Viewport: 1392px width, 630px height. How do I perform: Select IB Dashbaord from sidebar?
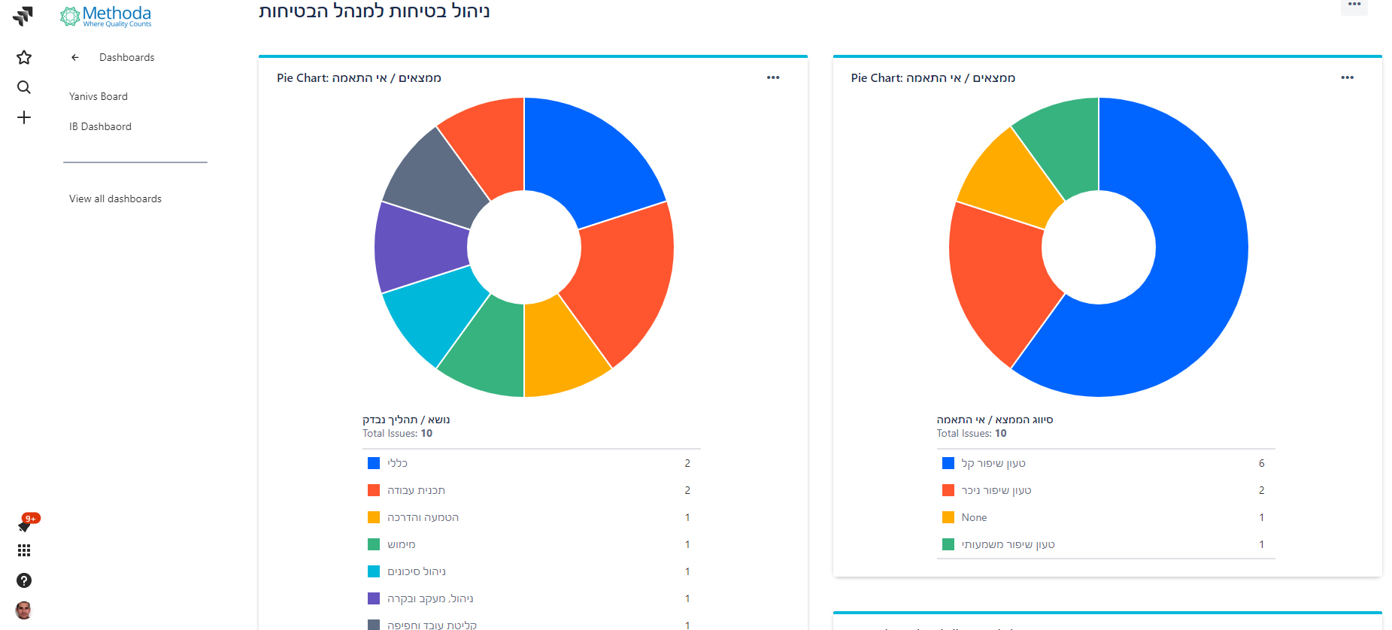point(100,126)
